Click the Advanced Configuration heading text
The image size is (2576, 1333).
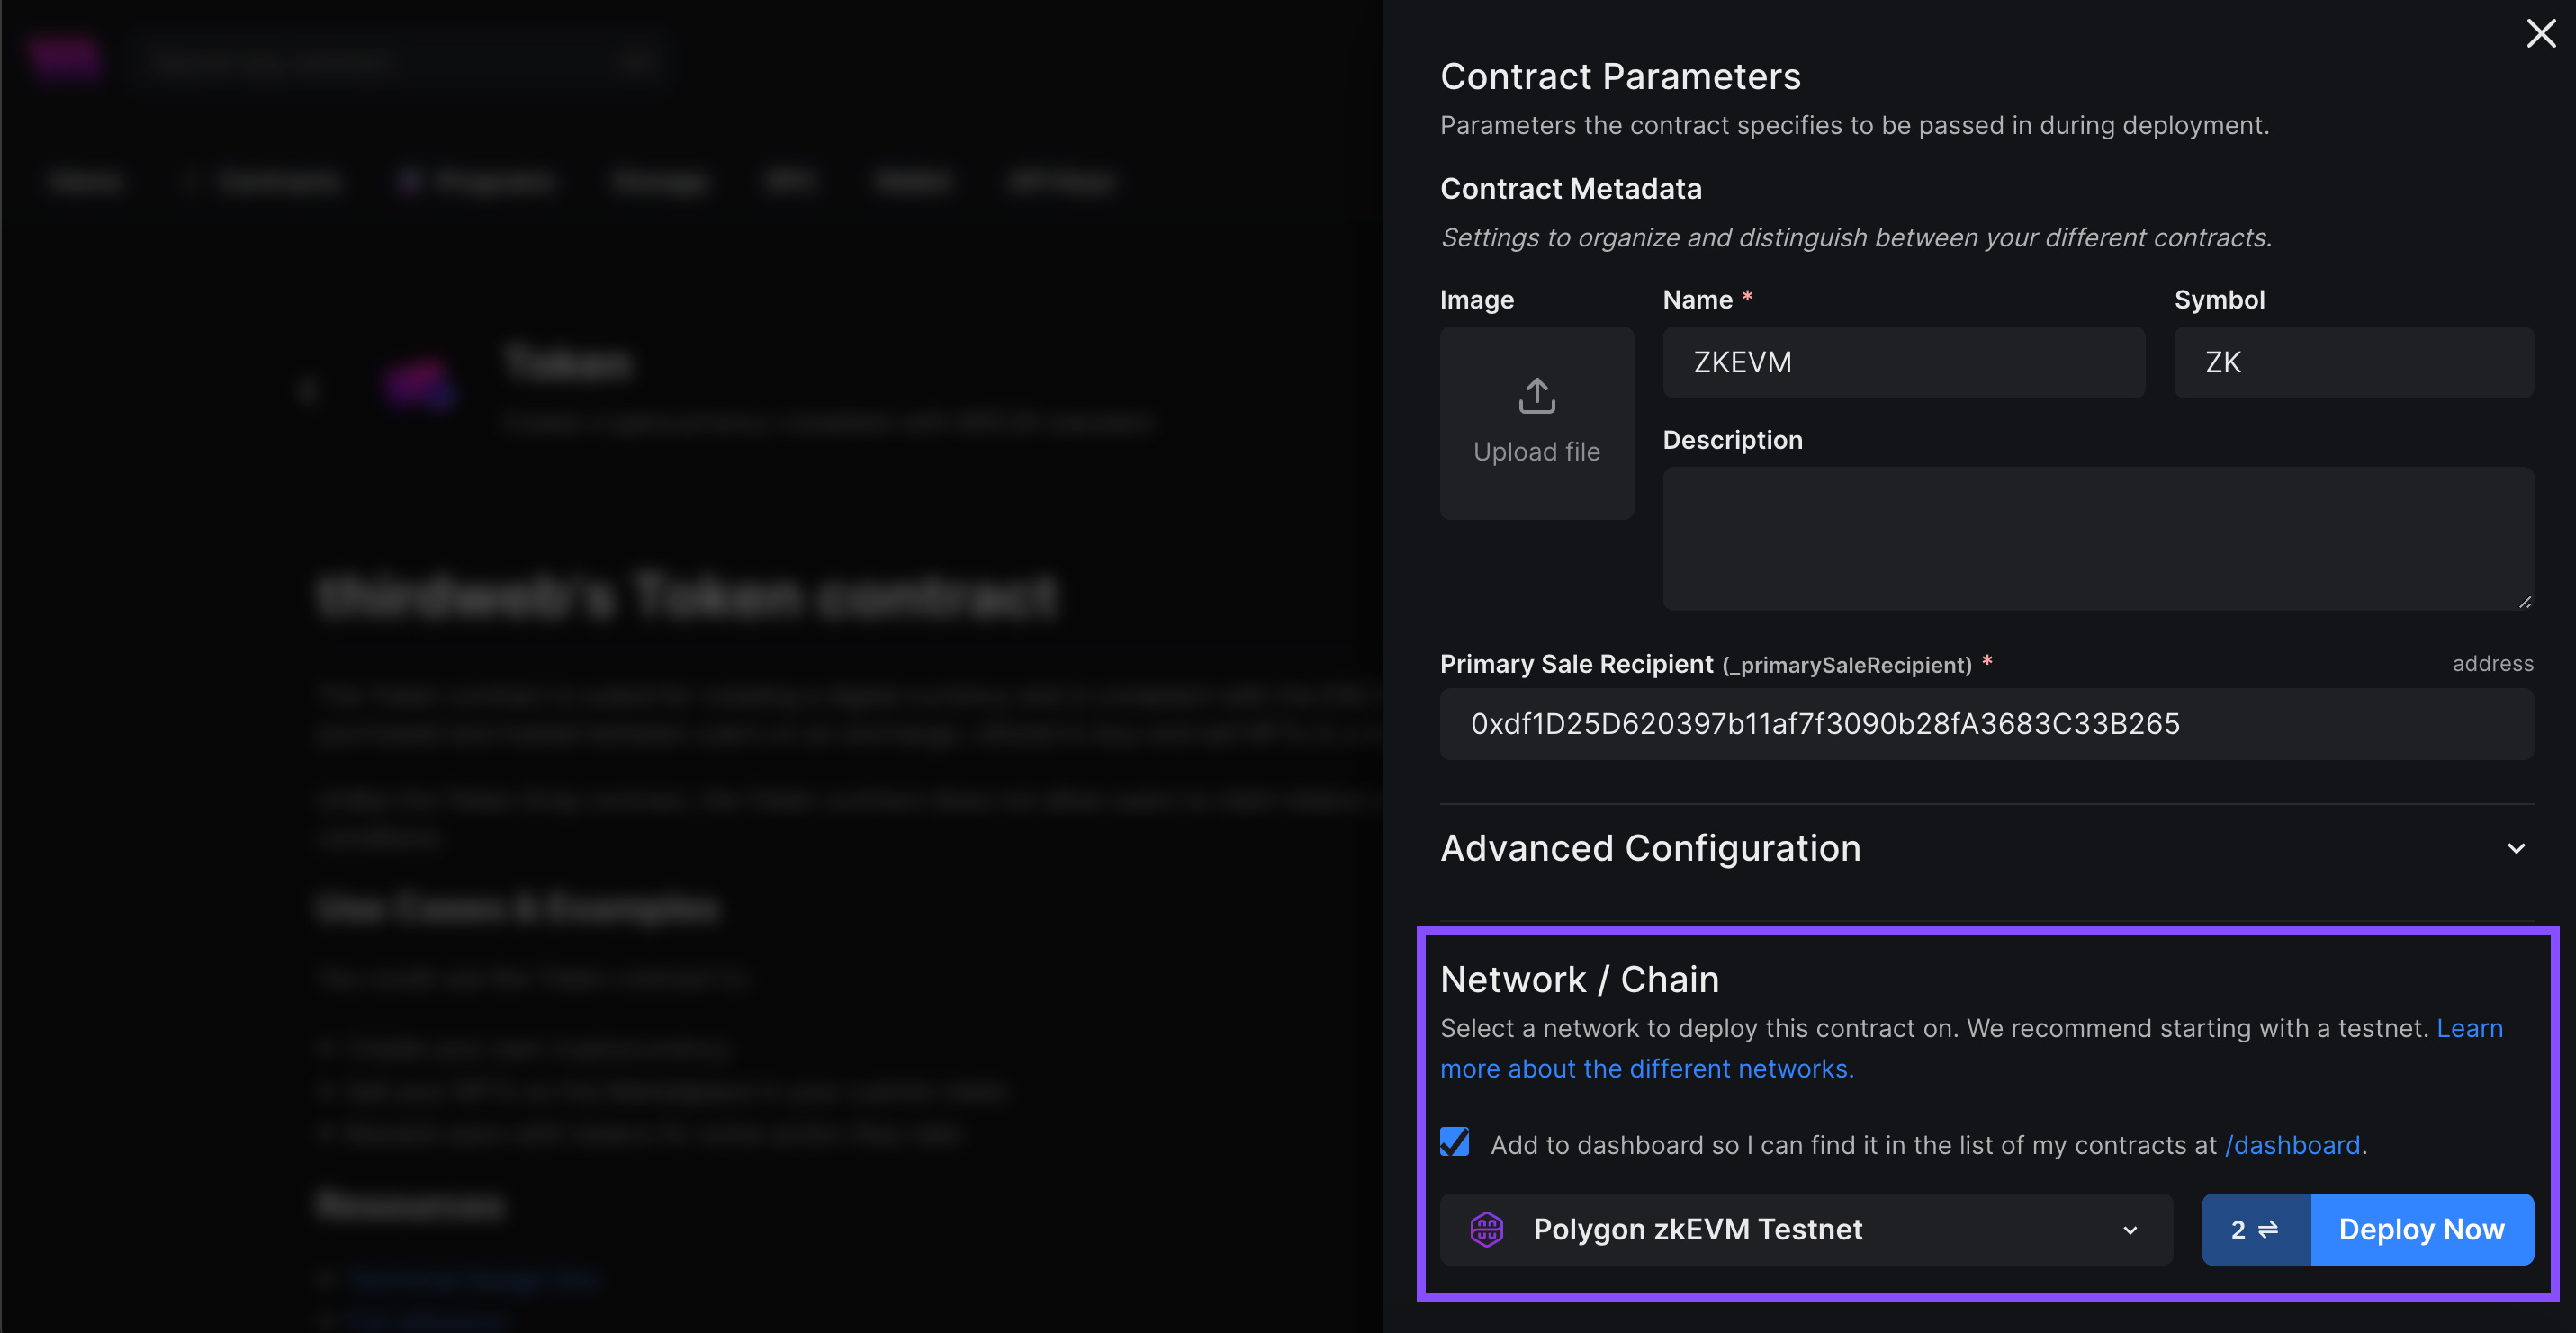(x=1650, y=848)
